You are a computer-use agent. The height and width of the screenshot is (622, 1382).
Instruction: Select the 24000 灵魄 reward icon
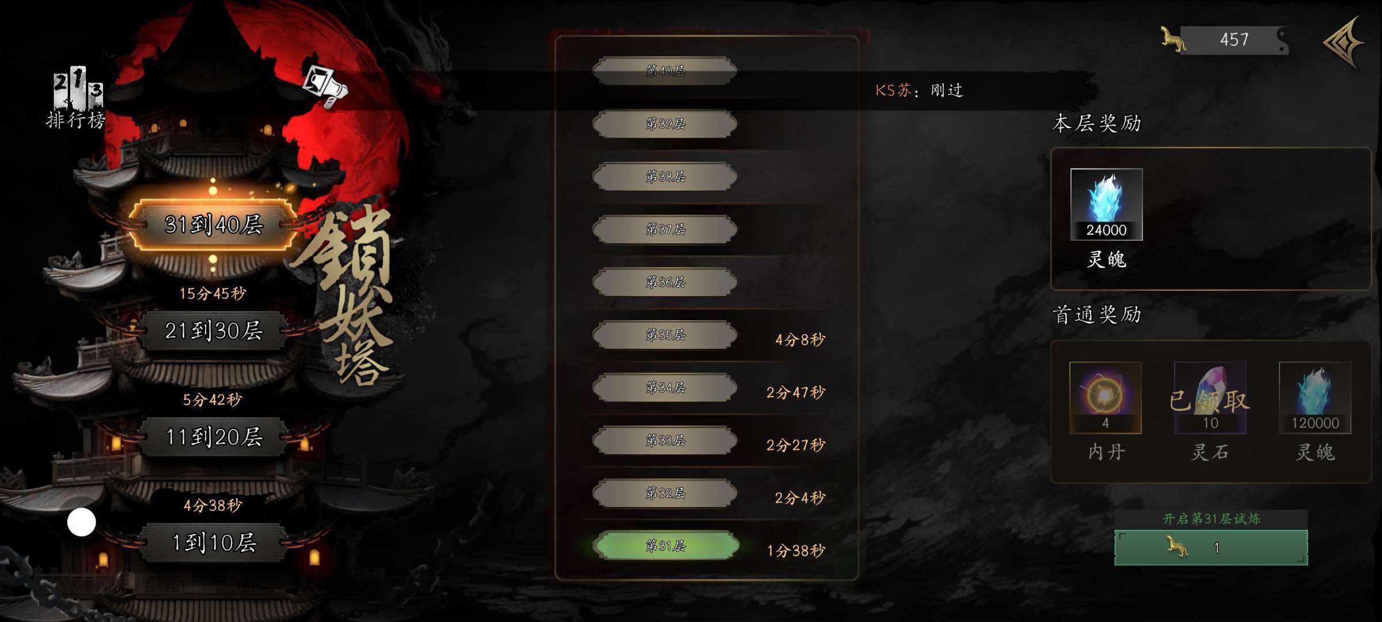1106,204
